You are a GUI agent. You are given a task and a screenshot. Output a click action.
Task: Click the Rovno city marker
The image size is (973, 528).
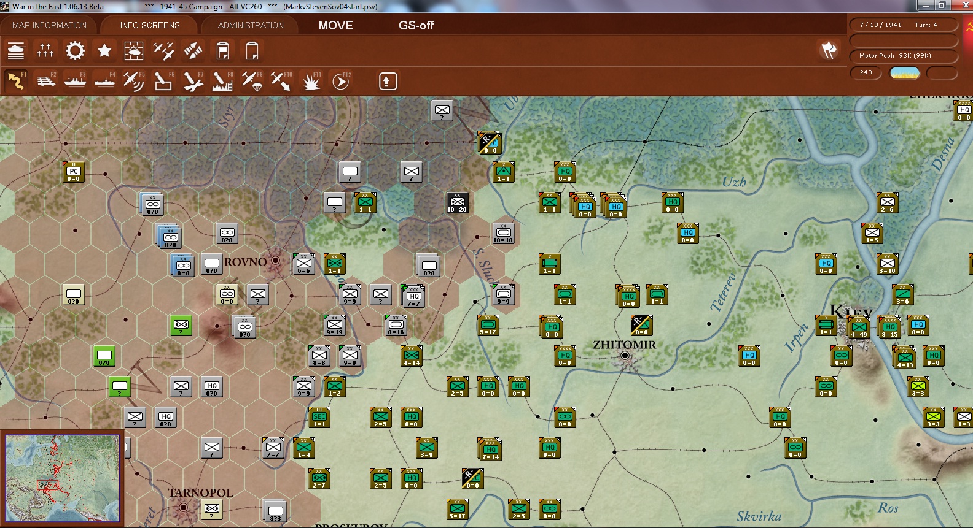point(276,261)
